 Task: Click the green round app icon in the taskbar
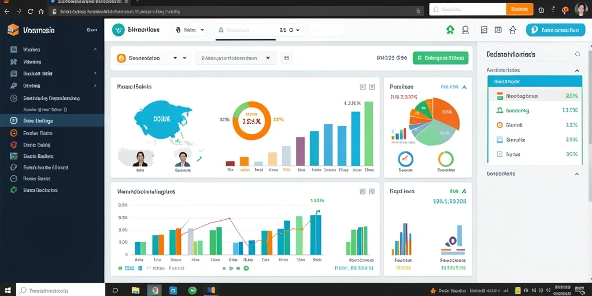[193, 290]
